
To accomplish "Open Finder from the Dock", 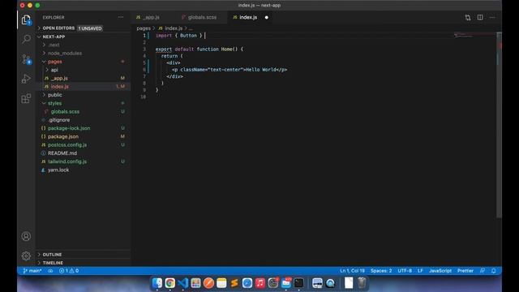I will click(157, 283).
